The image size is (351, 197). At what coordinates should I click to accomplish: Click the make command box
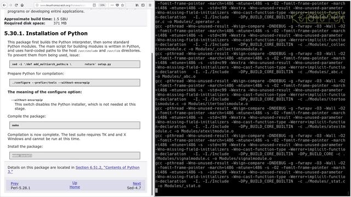tap(75, 125)
